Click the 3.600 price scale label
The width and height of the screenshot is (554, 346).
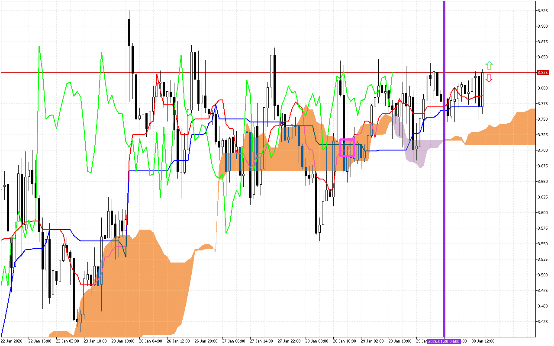(x=542, y=213)
